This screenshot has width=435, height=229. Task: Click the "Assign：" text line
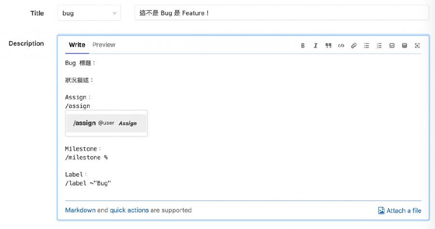pos(78,97)
